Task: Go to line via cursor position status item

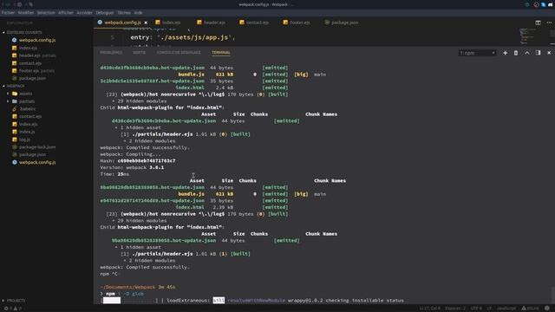Action: (430, 309)
